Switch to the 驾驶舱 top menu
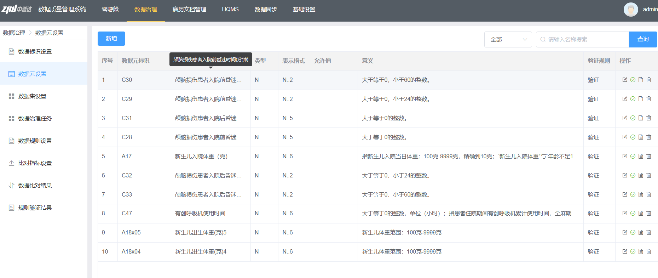 pos(110,10)
